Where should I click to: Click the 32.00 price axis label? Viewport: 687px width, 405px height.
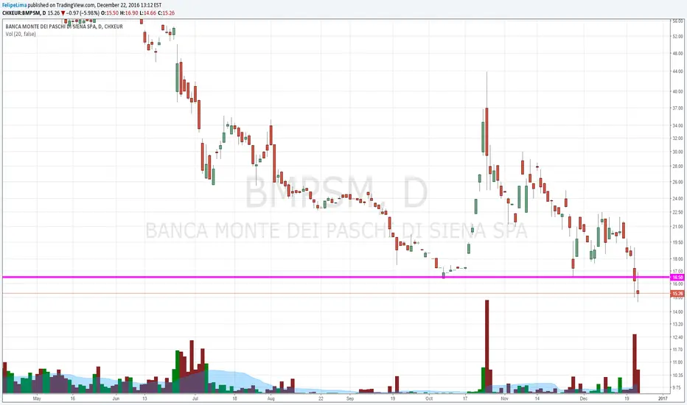click(x=677, y=138)
